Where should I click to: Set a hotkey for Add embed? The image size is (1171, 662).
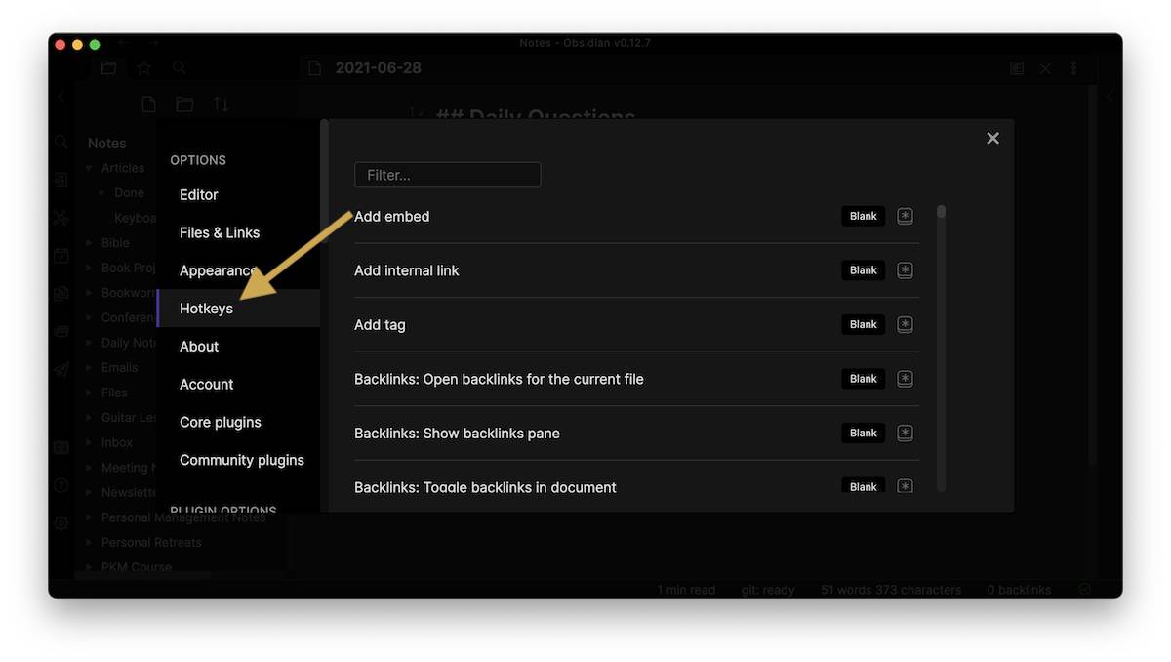point(906,216)
